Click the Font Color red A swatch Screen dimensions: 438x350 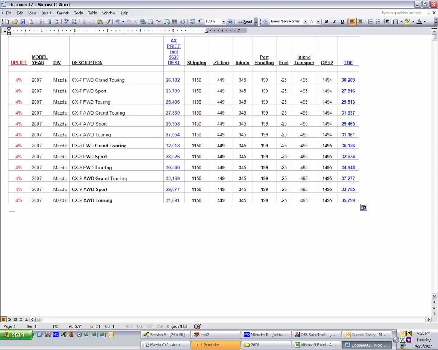coord(419,22)
